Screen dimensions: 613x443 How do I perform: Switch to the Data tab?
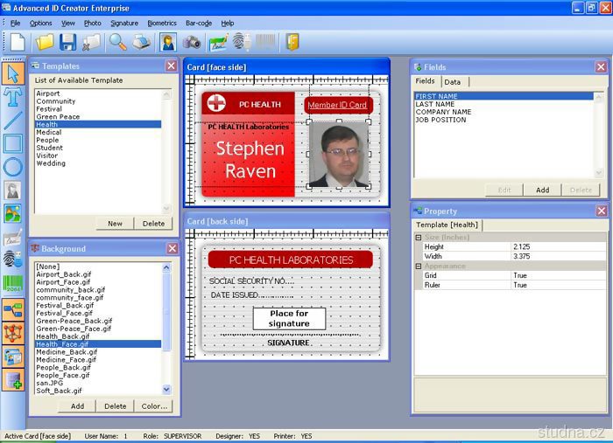453,81
